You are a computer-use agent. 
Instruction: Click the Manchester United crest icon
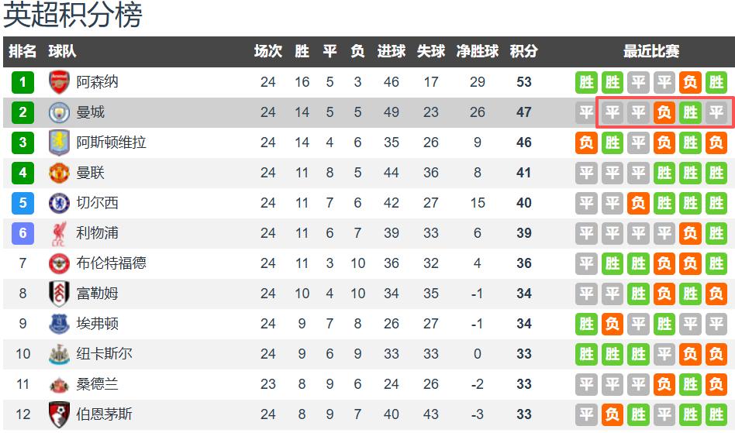(59, 173)
